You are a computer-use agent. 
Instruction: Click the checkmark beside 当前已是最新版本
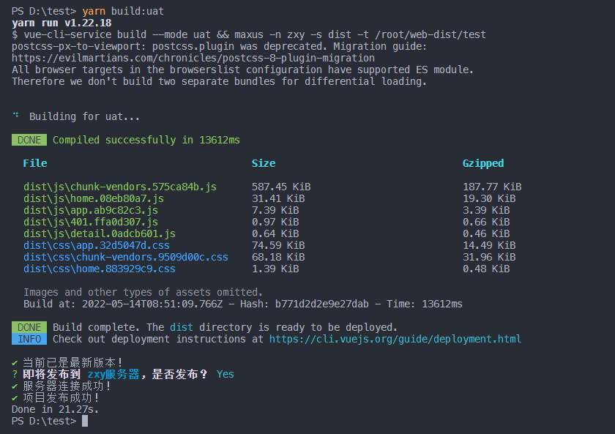coord(15,362)
